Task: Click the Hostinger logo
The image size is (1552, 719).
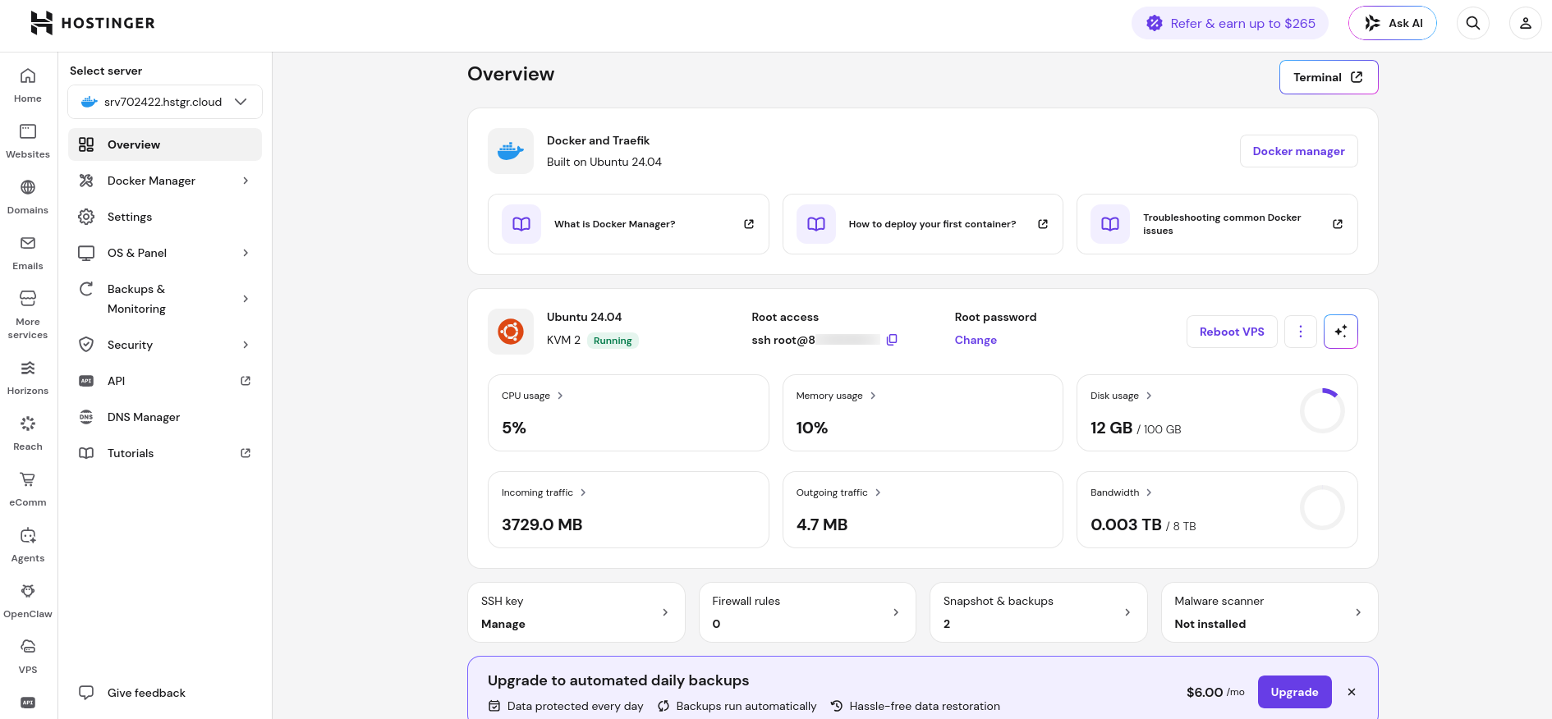Action: click(x=93, y=23)
